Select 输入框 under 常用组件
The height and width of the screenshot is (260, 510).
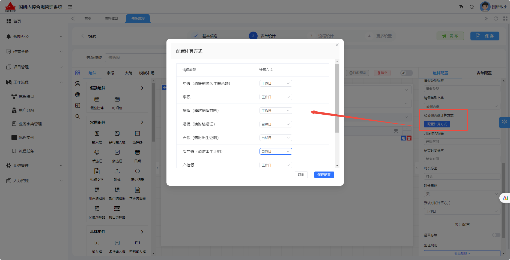point(97,133)
